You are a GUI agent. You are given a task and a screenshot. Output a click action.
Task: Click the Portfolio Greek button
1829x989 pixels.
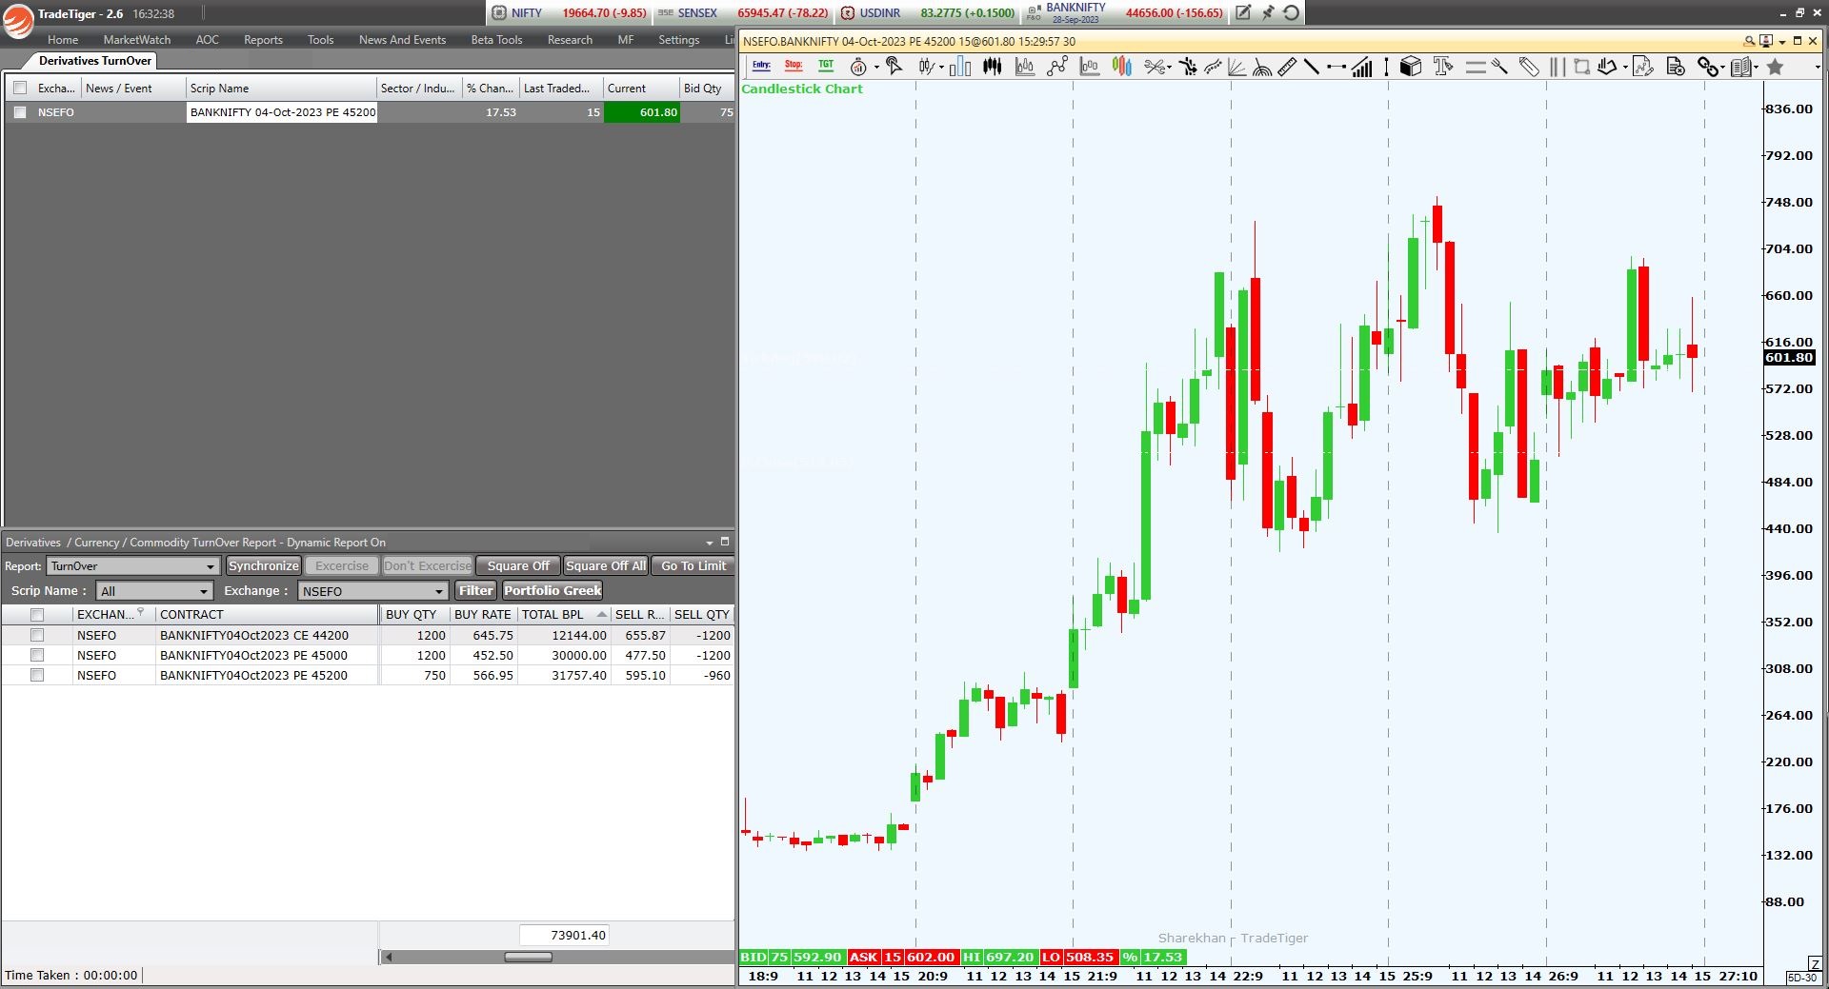point(553,591)
